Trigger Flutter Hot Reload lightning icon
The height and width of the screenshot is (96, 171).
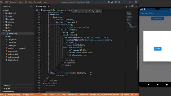click(x=90, y=11)
